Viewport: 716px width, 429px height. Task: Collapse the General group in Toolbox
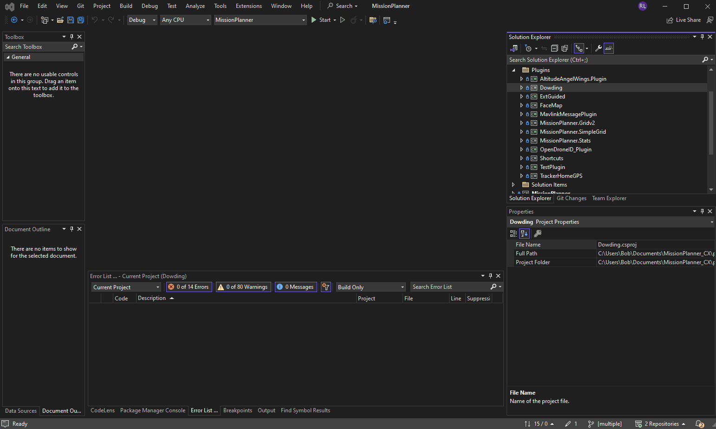[x=8, y=57]
